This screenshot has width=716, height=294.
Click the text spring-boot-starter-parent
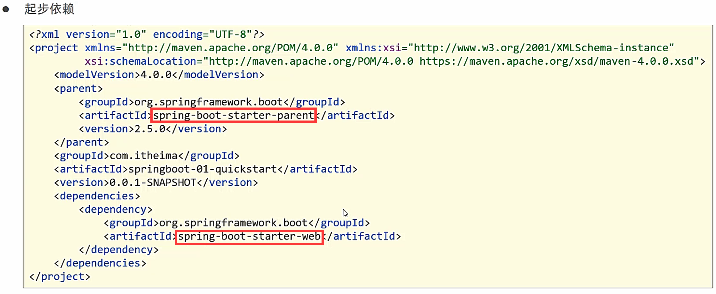click(234, 115)
